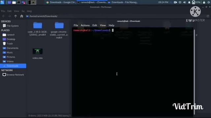Go back using the back arrow
This screenshot has height=118, width=211.
click(x=4, y=16)
